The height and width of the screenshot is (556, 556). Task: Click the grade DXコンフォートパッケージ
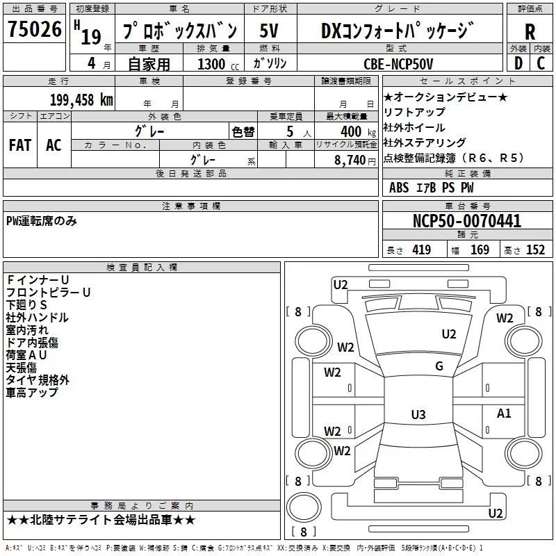pos(398,31)
